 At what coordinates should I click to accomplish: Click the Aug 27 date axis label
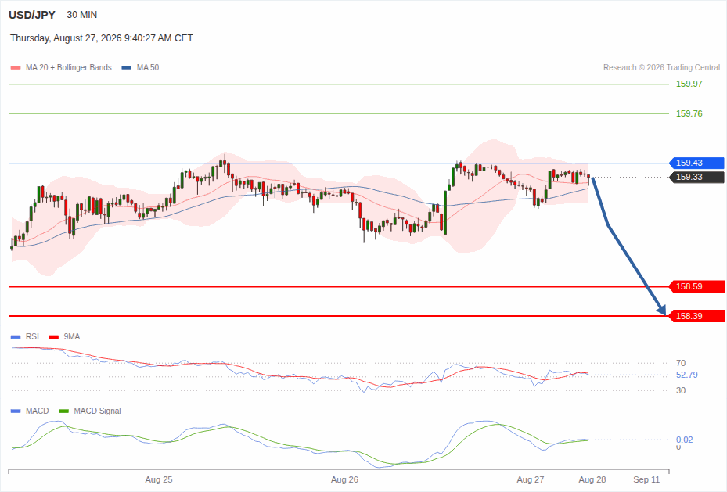click(531, 479)
